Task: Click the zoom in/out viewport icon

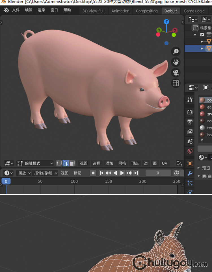Action: (x=176, y=51)
